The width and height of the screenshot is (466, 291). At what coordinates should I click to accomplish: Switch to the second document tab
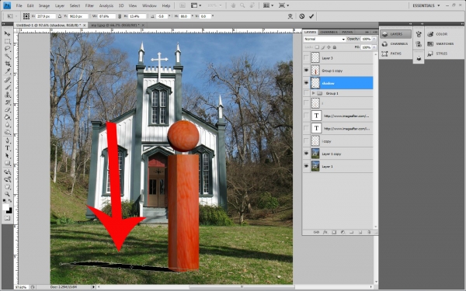click(x=116, y=26)
